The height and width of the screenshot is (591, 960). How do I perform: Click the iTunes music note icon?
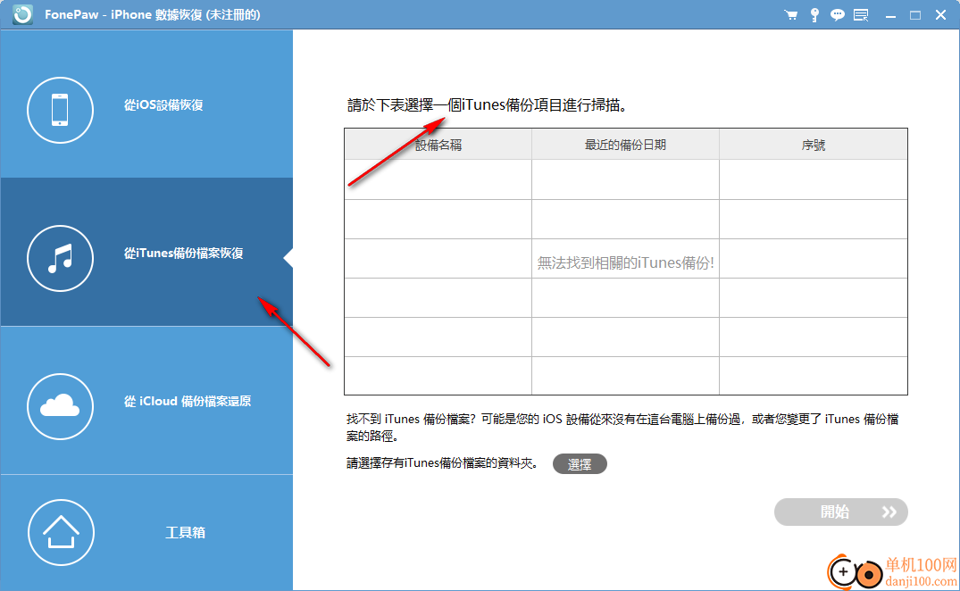pos(60,258)
